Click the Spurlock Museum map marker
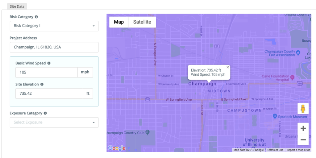Viewport: 316px width, 158px height. click(x=275, y=116)
